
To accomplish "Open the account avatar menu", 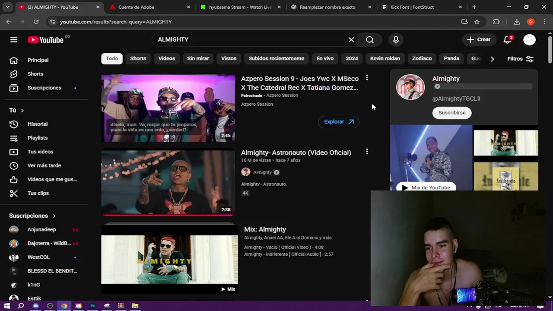I will [529, 40].
